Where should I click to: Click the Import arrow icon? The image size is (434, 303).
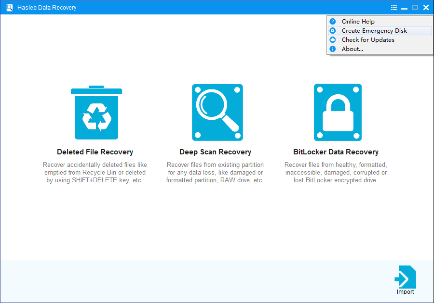click(x=405, y=277)
